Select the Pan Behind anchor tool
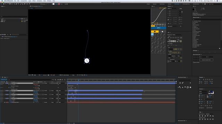Image resolution: width=222 pixels, height=124 pixels. 12,4
